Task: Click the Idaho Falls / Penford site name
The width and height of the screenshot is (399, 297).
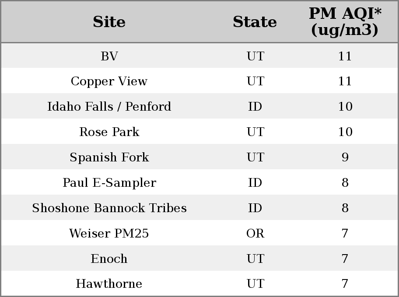Action: click(109, 106)
